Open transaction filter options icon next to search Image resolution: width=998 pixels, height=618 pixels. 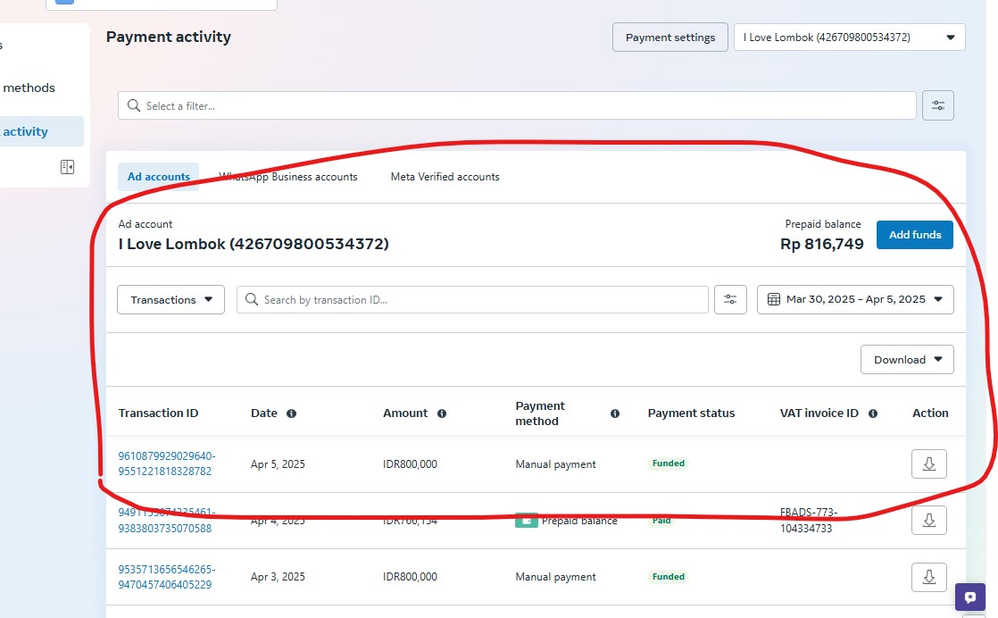point(730,300)
